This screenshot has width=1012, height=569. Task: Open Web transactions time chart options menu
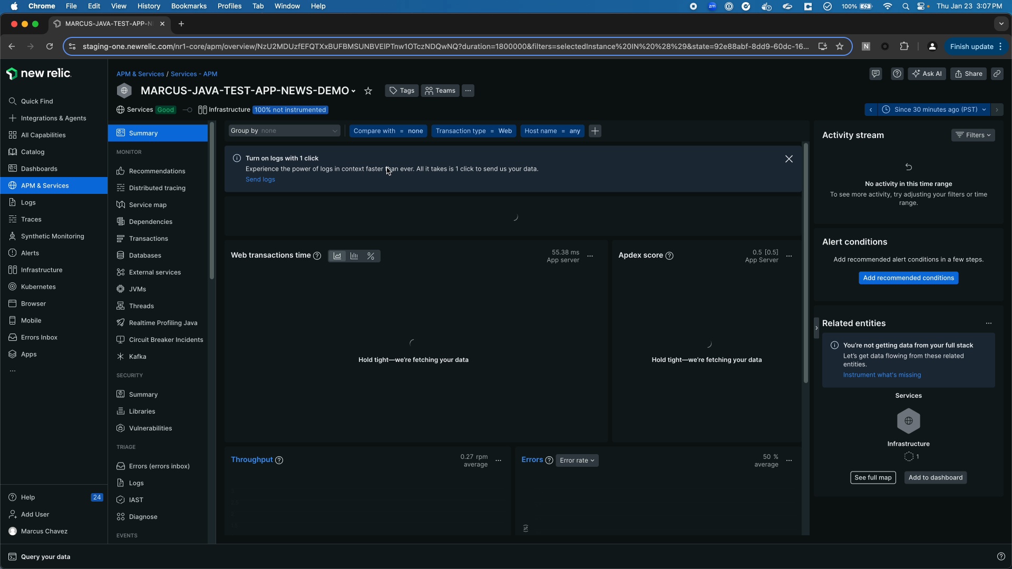[x=590, y=256]
